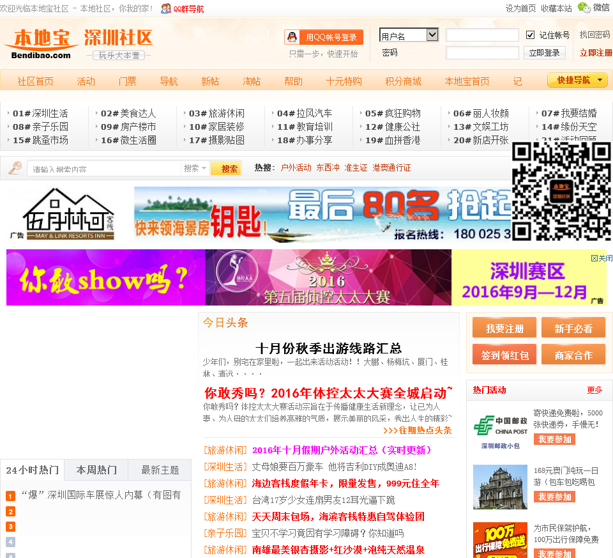This screenshot has width=613, height=558.
Task: Open forum 12# 健康公社
Action: (393, 127)
